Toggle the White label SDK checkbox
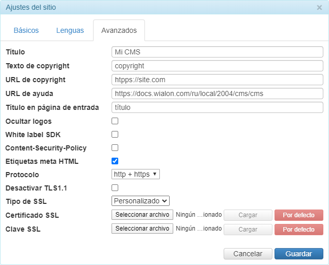The height and width of the screenshot is (265, 329). tap(115, 135)
